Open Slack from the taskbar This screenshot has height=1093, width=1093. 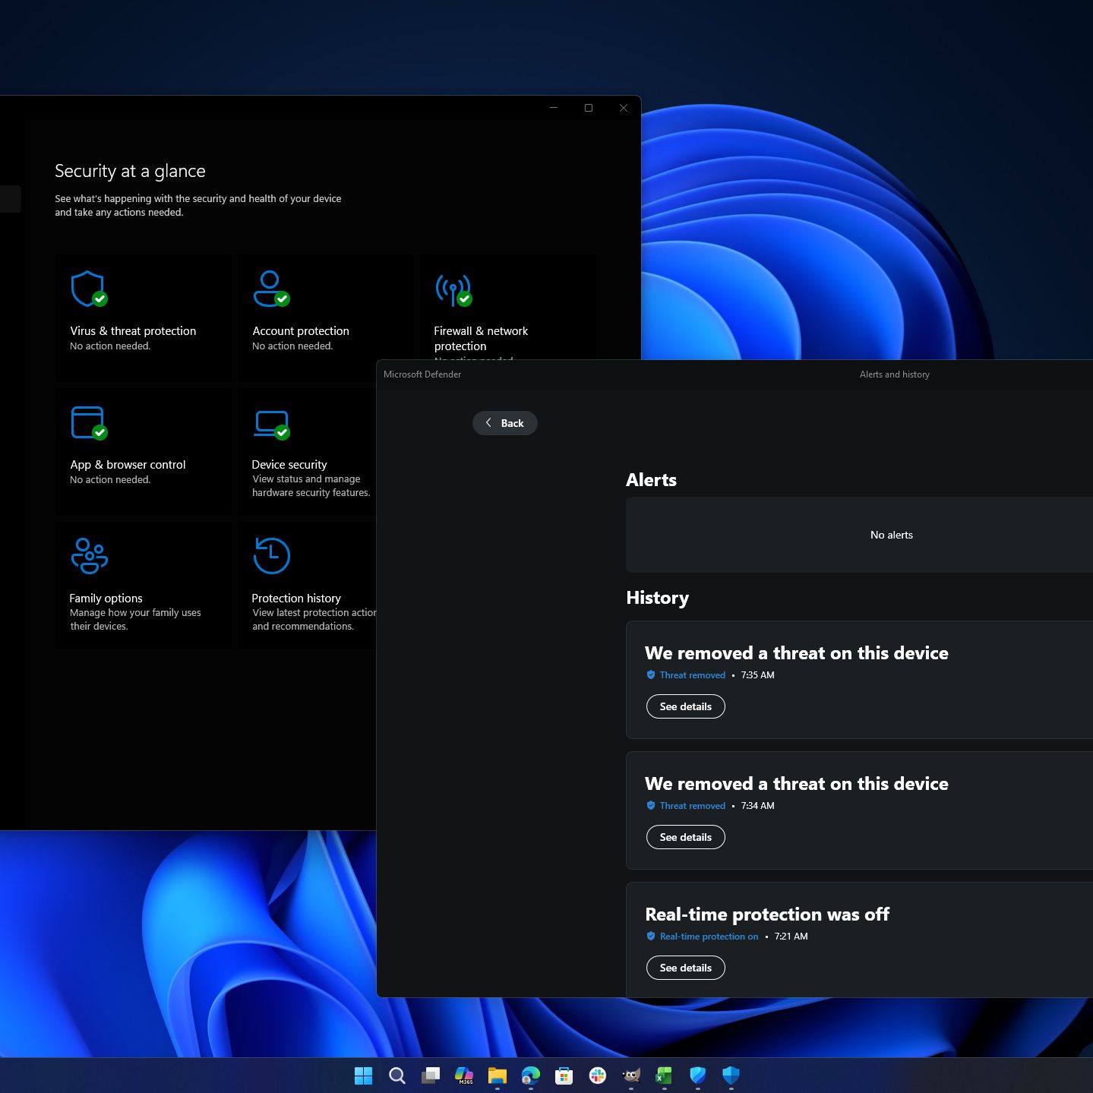(x=598, y=1075)
